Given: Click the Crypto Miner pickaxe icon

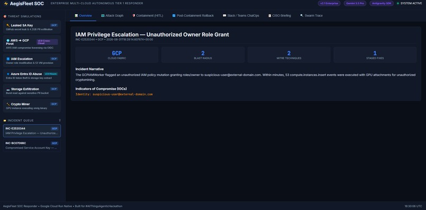Looking at the screenshot, I should click(8, 104).
